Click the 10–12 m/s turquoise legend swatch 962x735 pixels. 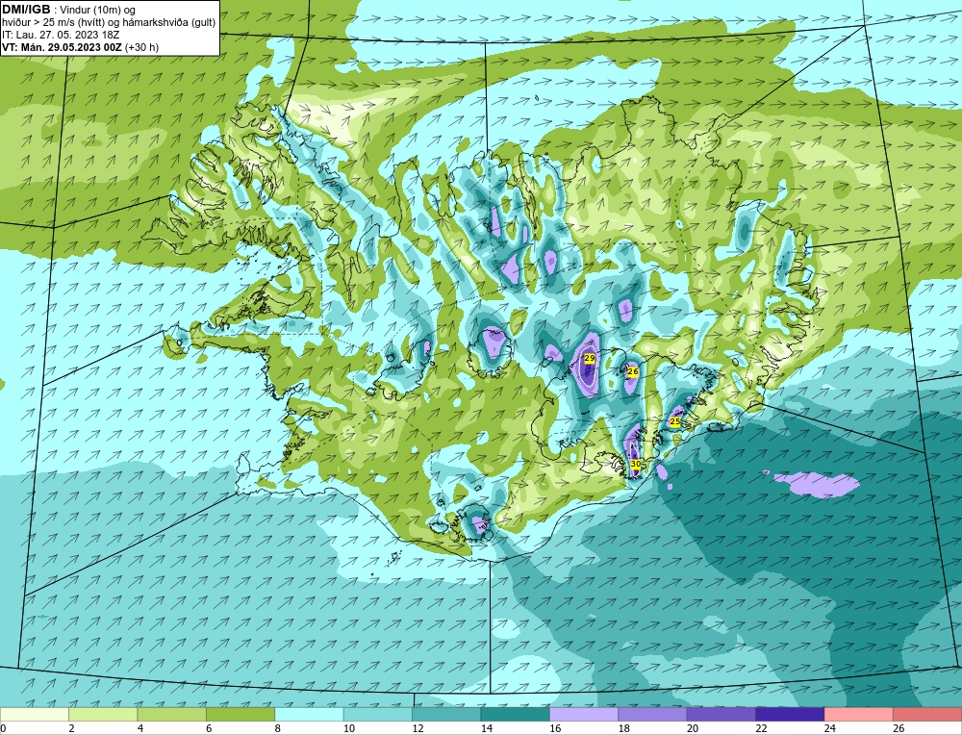[378, 714]
